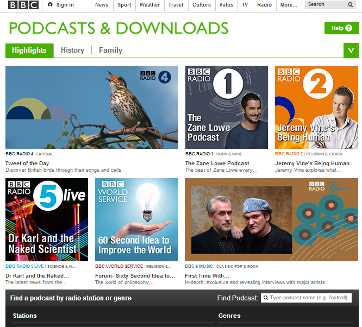This screenshot has height=327, width=362.
Task: Open the Weather navigation item
Action: 149,5
